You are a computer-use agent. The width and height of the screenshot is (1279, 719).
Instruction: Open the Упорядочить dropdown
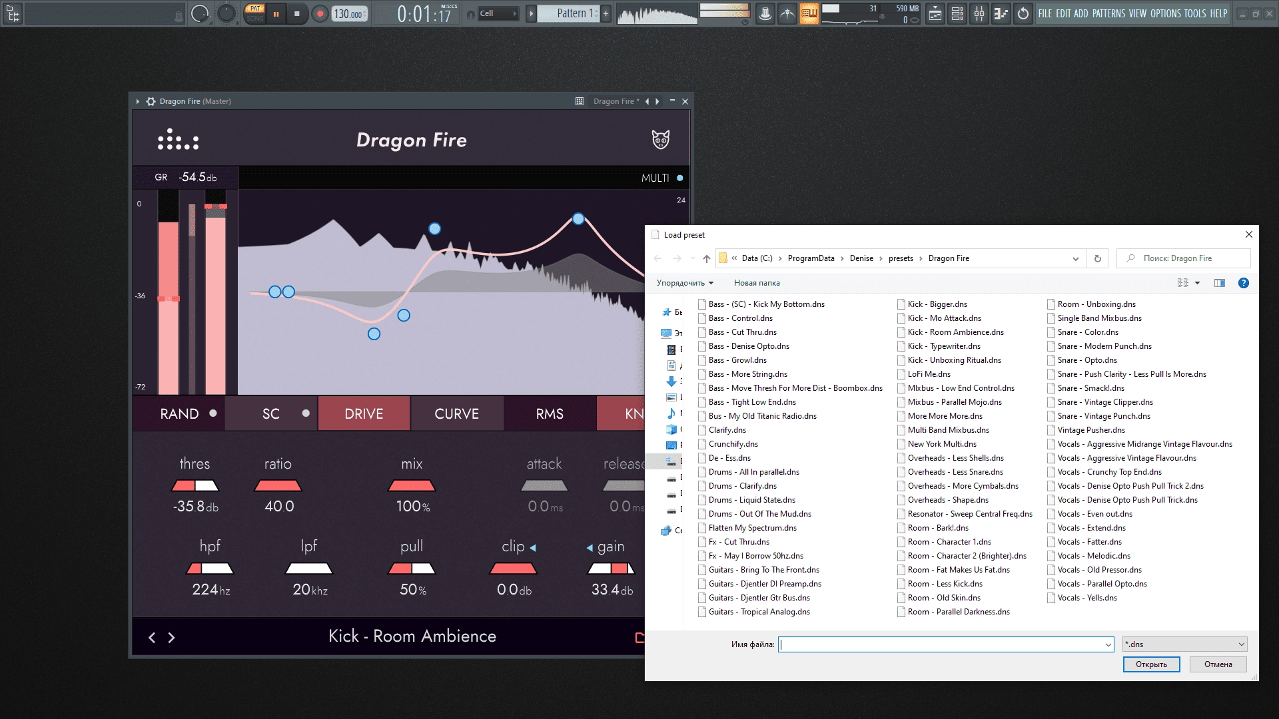click(x=685, y=283)
